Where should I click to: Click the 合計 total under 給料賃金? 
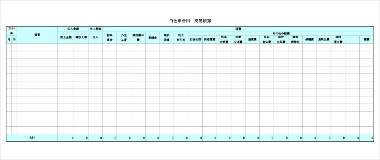[x=109, y=138]
